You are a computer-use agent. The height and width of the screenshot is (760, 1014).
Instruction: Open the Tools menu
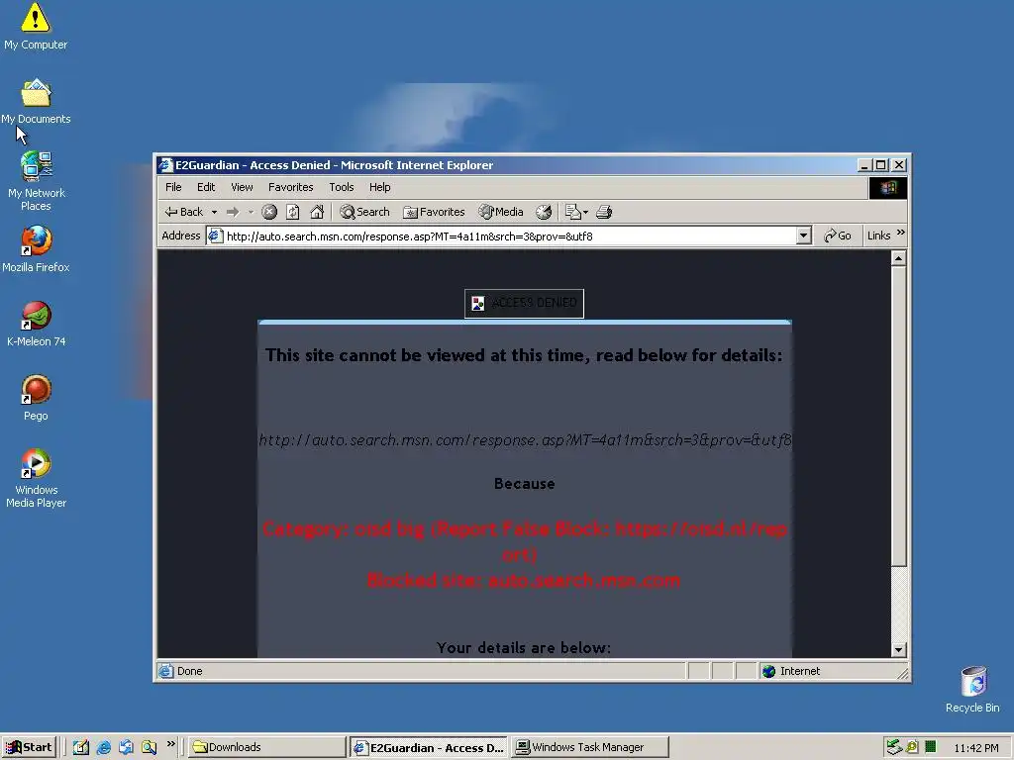[x=342, y=187]
